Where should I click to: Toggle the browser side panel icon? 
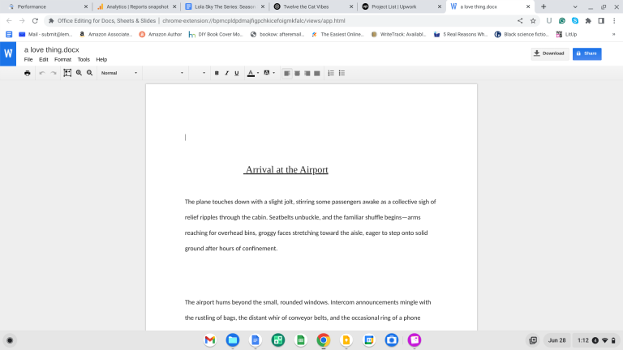point(601,20)
